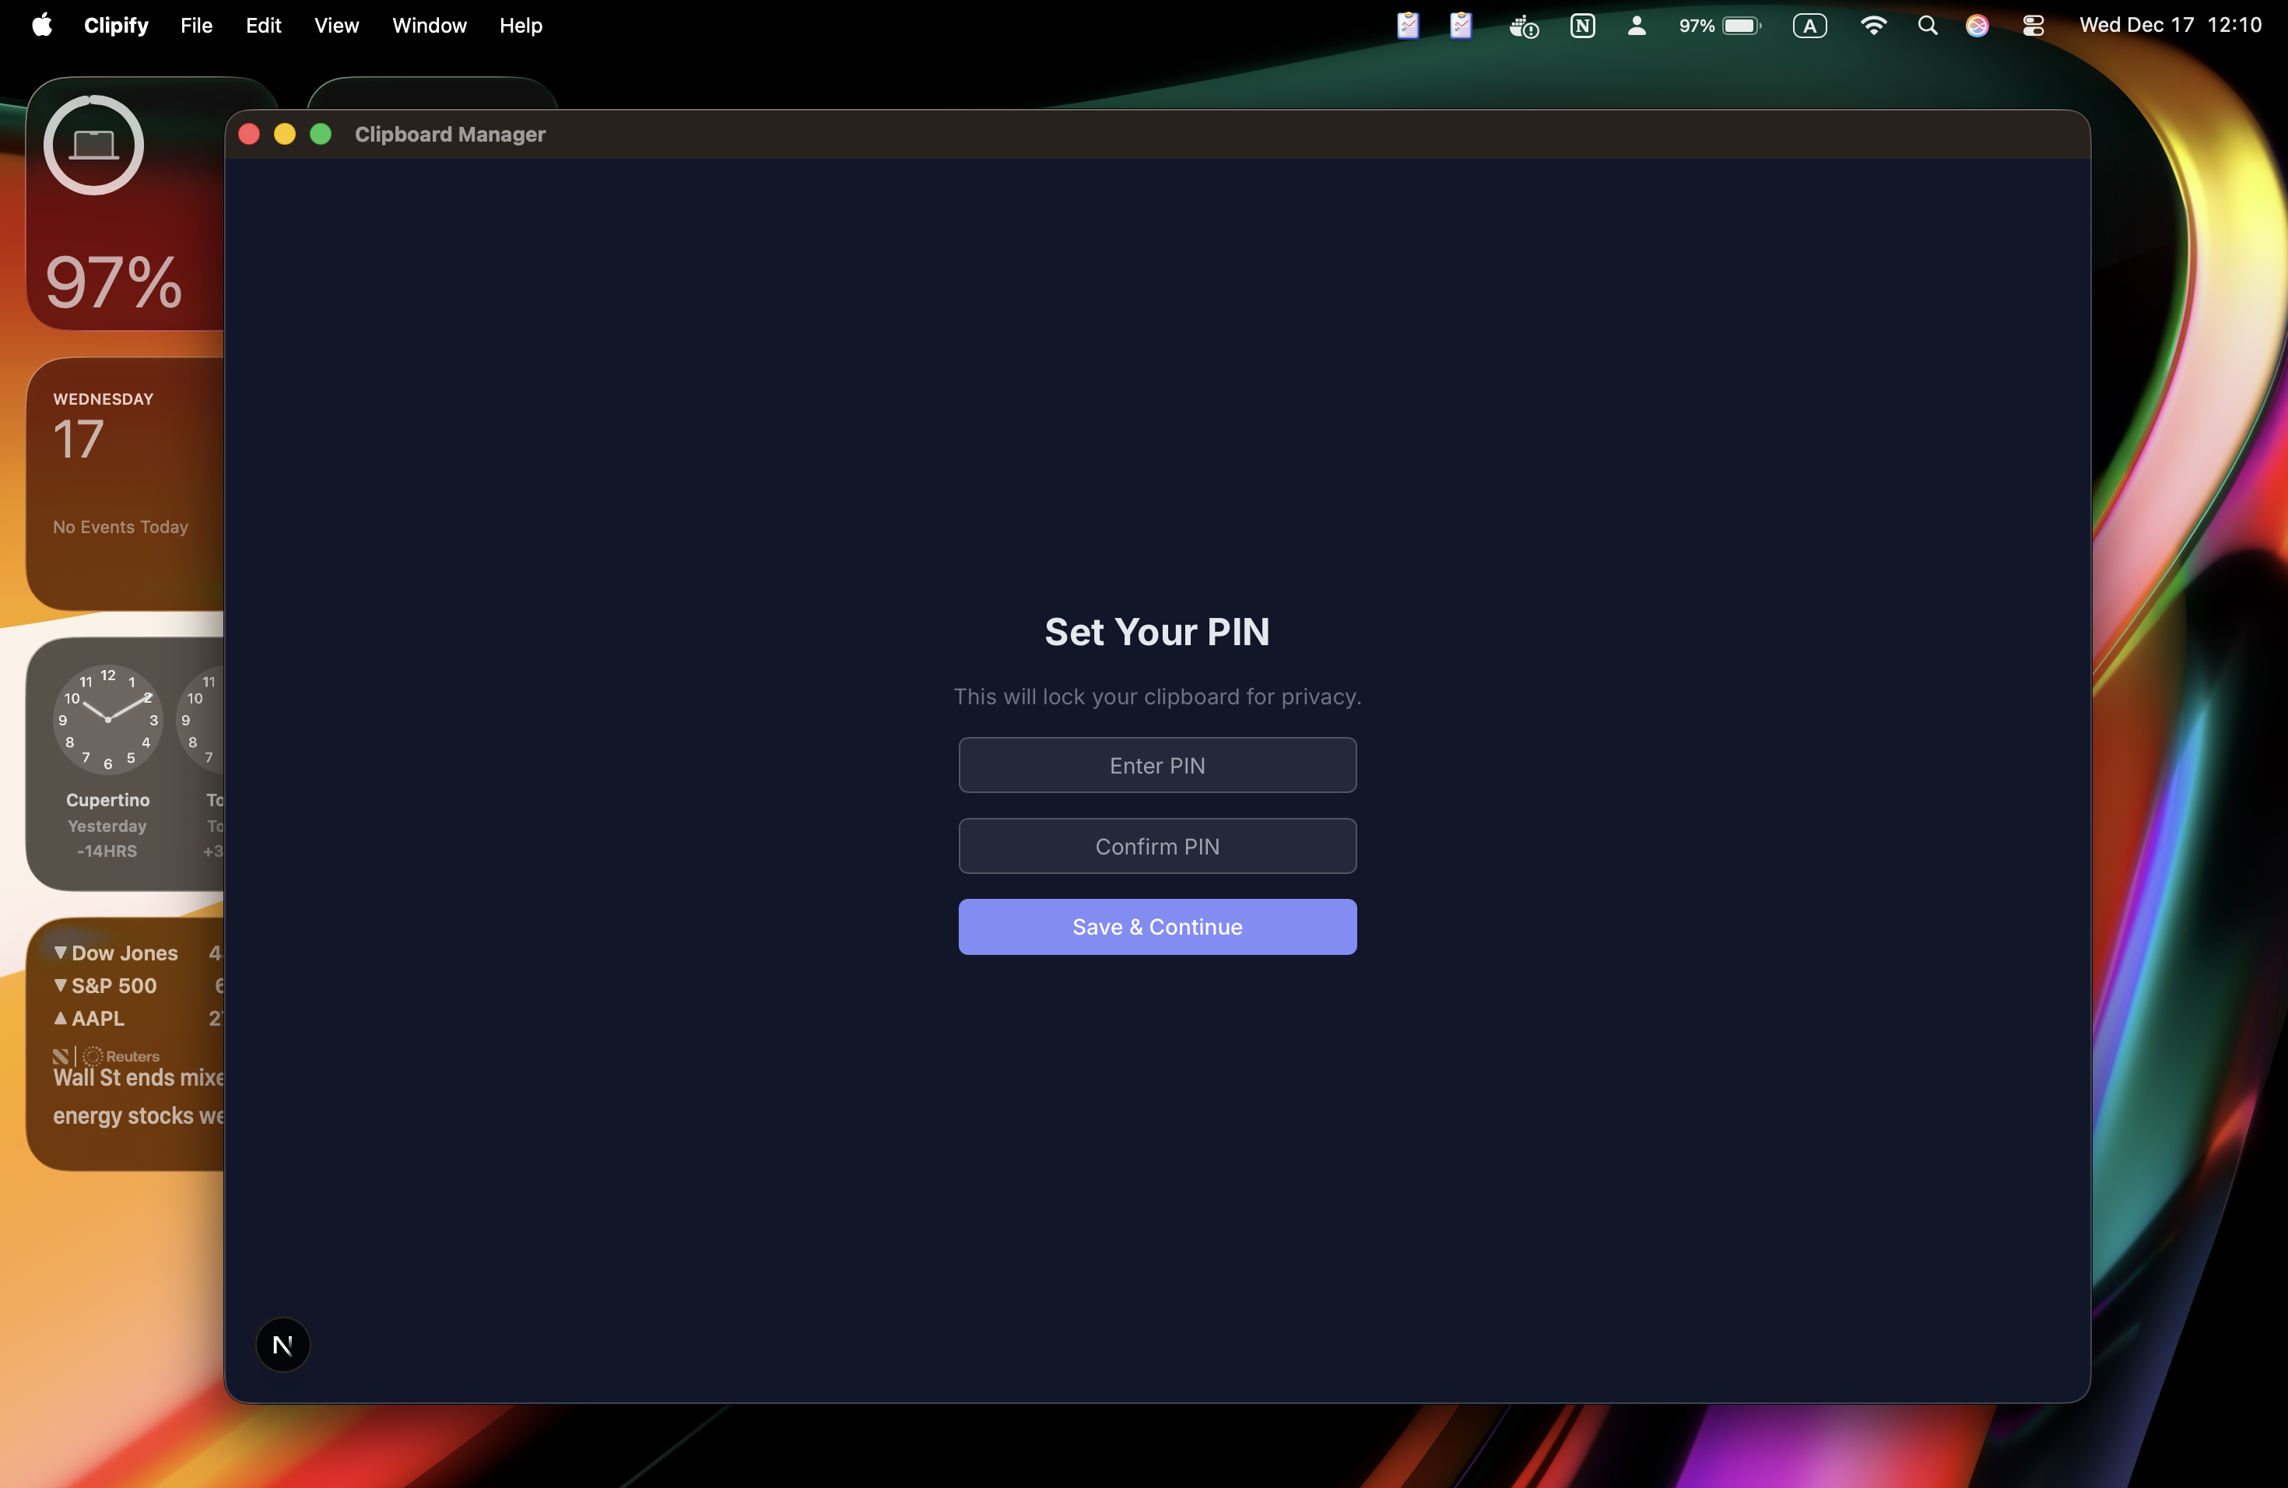This screenshot has width=2288, height=1488.
Task: Click the Siri icon in the menu bar
Action: click(1977, 25)
